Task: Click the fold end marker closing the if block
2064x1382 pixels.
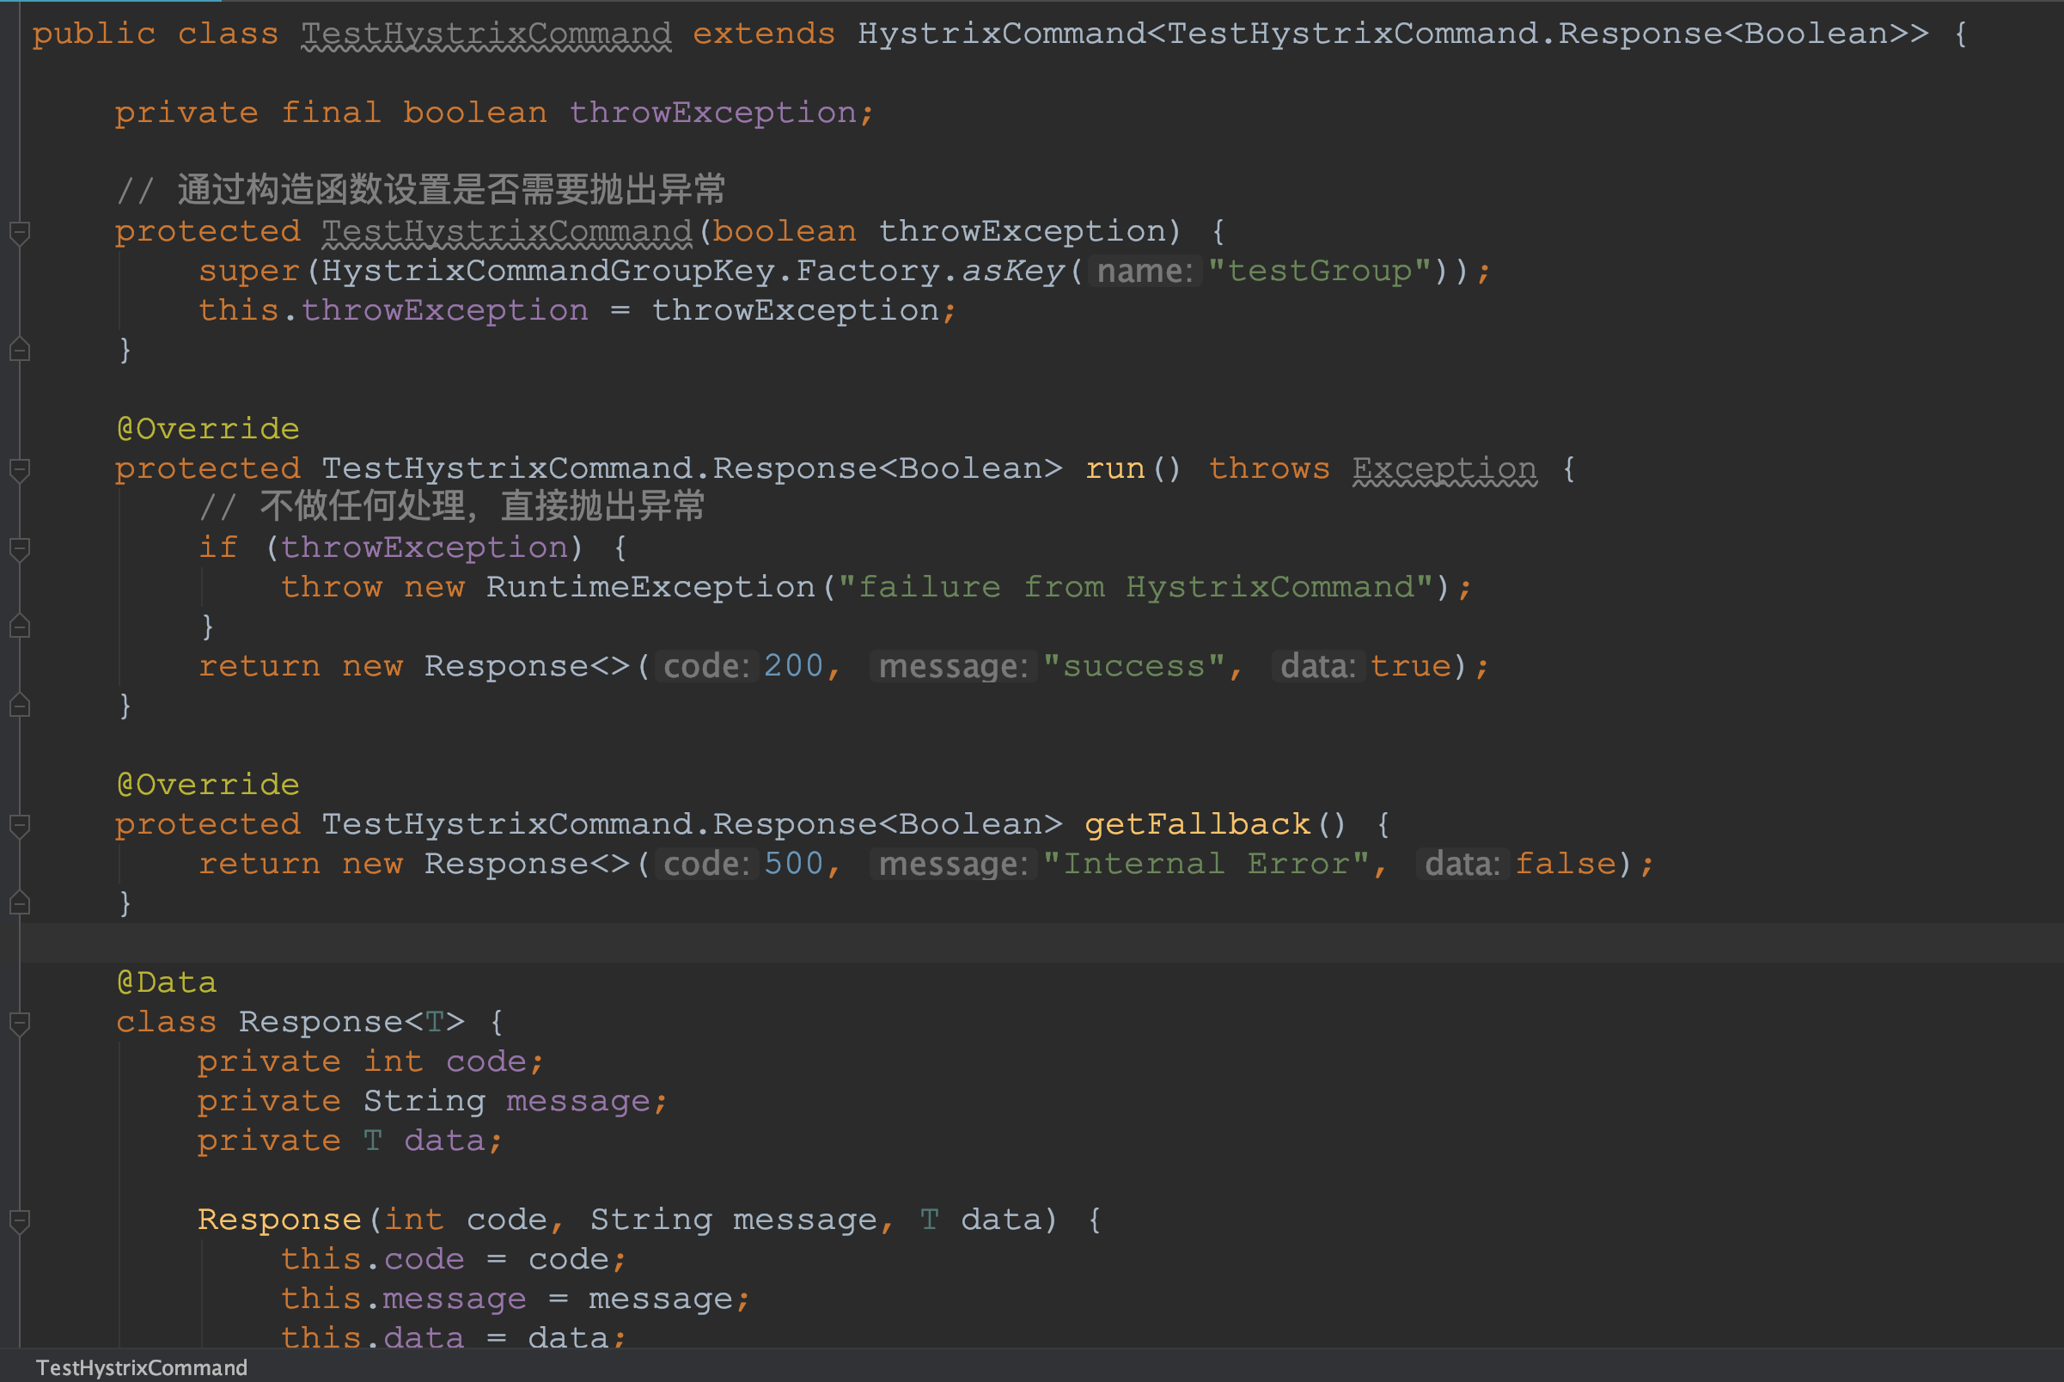Action: [20, 627]
